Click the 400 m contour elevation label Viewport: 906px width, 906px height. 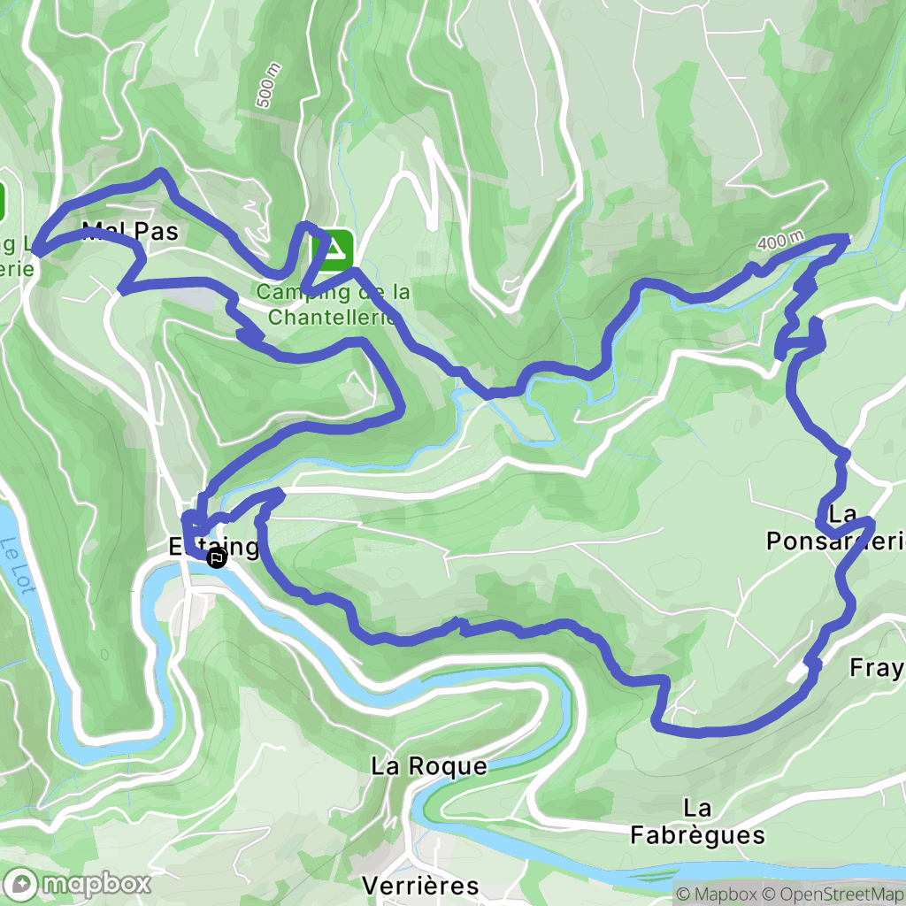(780, 241)
